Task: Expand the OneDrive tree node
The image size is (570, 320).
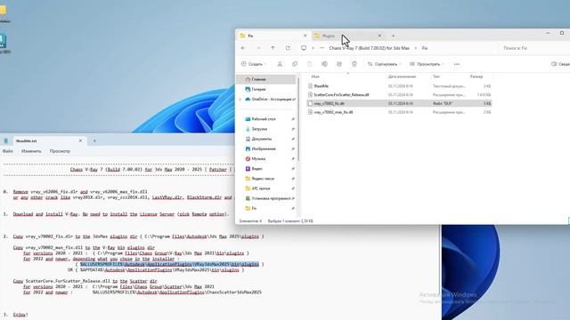Action: pos(240,99)
